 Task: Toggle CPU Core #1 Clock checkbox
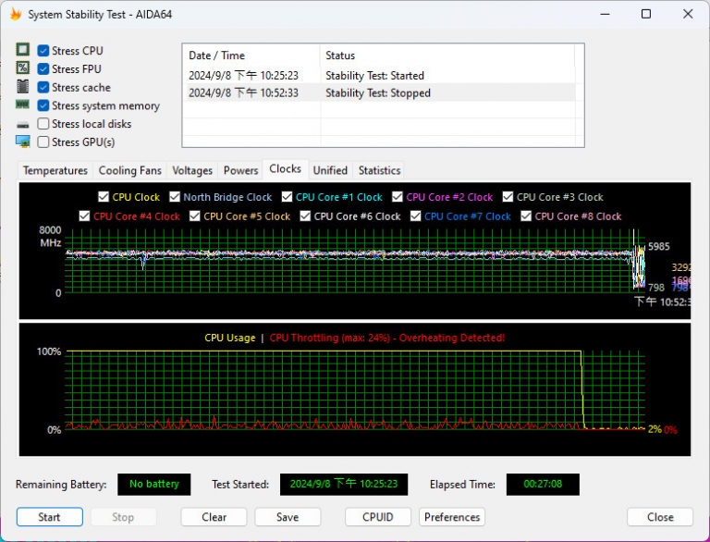287,197
